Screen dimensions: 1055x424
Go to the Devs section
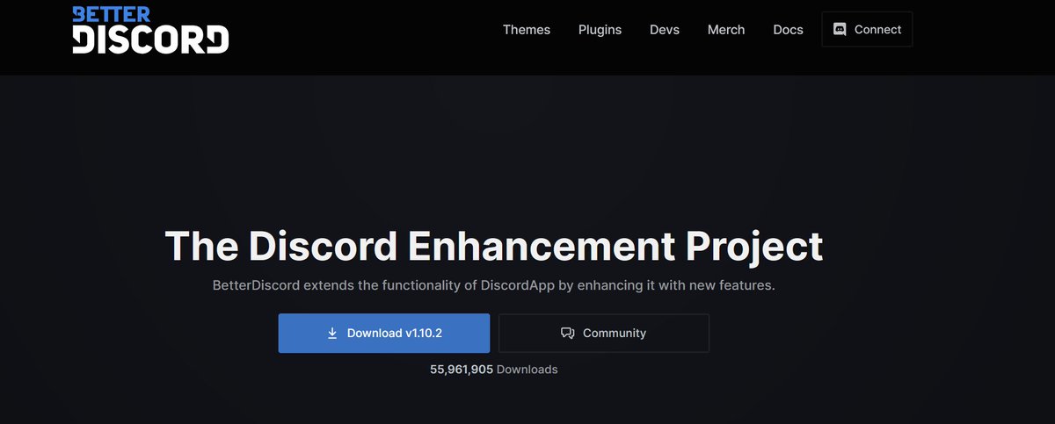tap(665, 30)
